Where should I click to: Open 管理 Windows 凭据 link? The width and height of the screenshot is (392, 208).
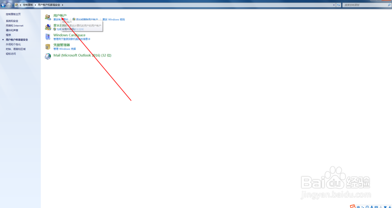pos(65,49)
